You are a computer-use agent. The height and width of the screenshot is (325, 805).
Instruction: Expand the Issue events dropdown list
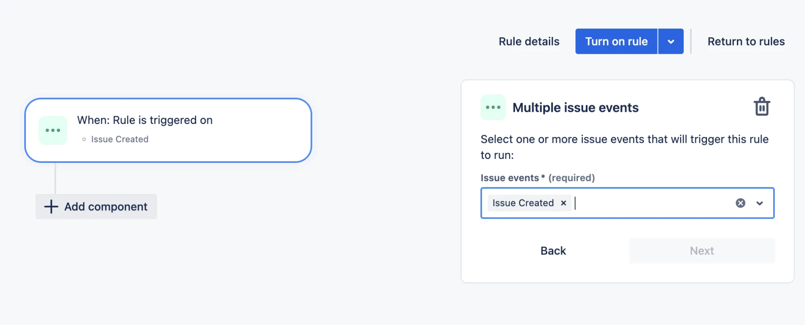pyautogui.click(x=759, y=203)
